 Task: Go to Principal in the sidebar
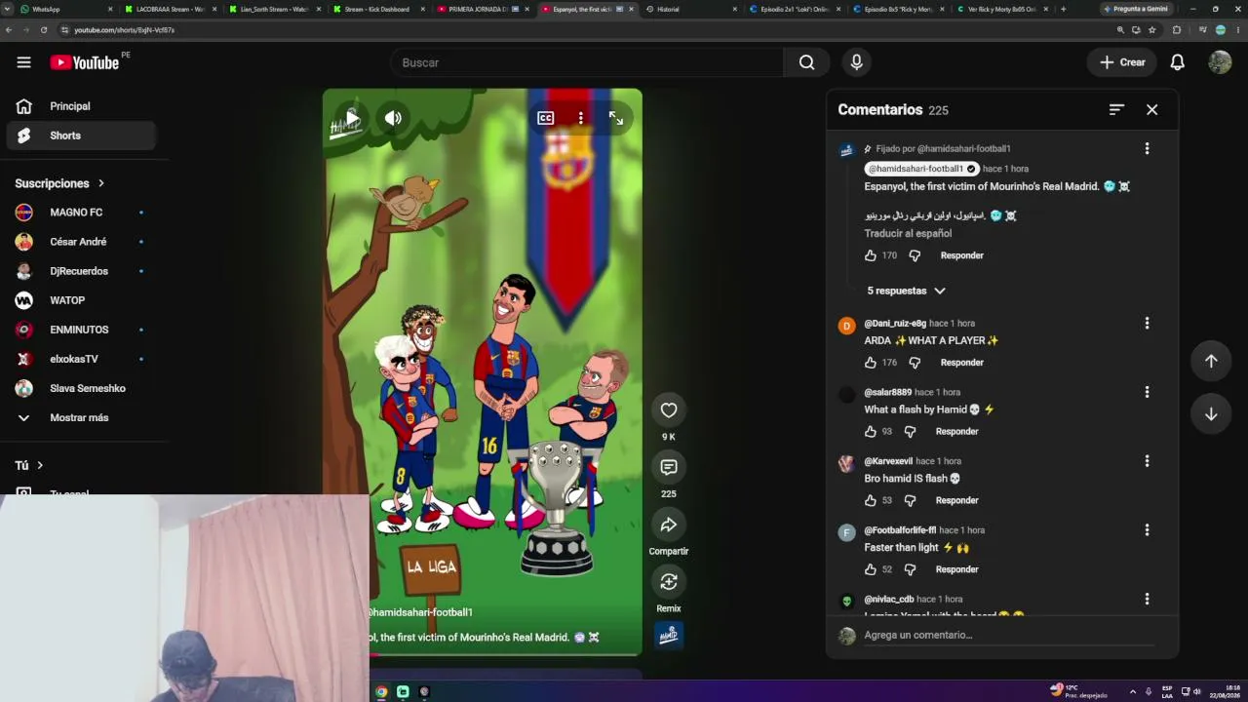82,106
